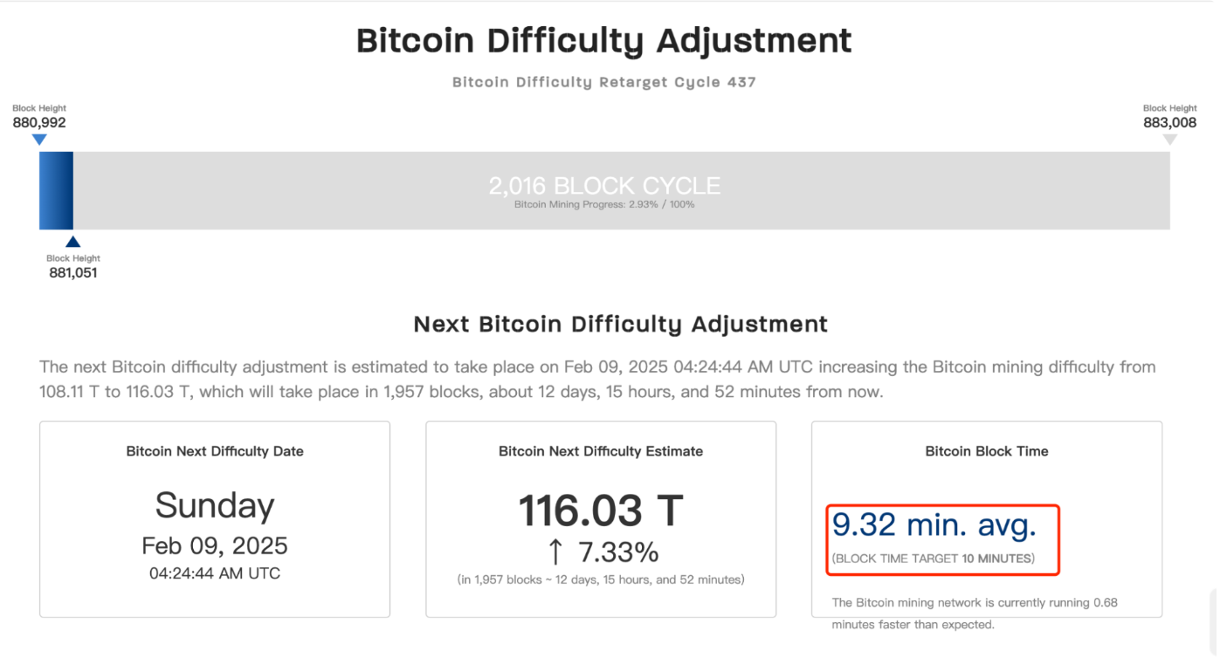Click the blue start marker triangle under 880,992
Screen dimensions: 1220x658
pyautogui.click(x=39, y=140)
